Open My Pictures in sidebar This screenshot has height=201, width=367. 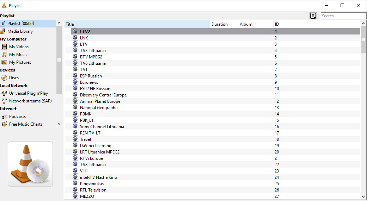[x=20, y=62]
